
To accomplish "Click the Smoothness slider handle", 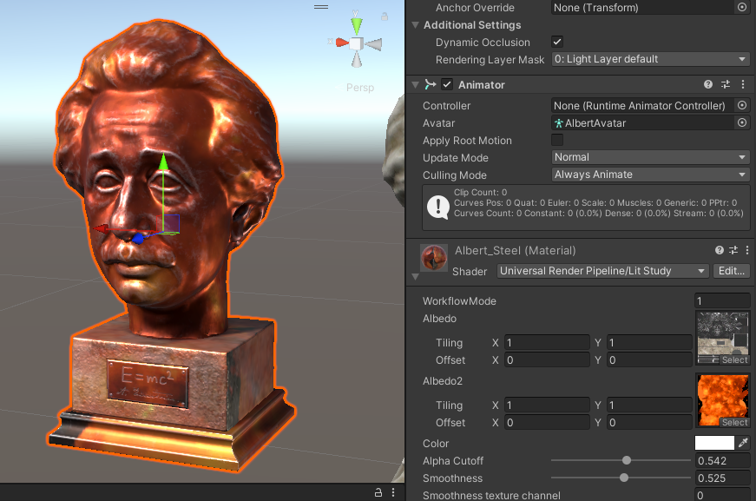I will 624,478.
